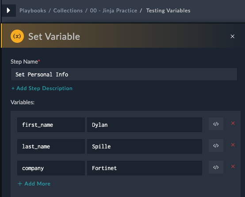
Task: Remove the last_name variable row
Action: tap(233, 145)
